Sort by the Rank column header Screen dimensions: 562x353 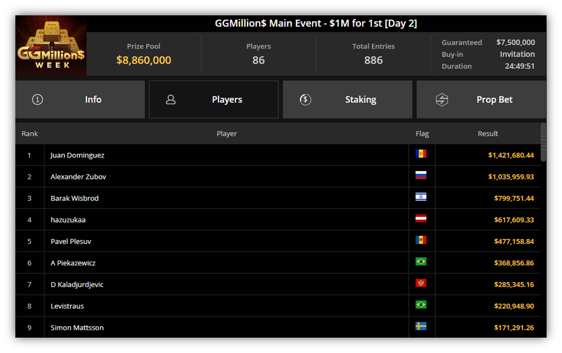(30, 133)
